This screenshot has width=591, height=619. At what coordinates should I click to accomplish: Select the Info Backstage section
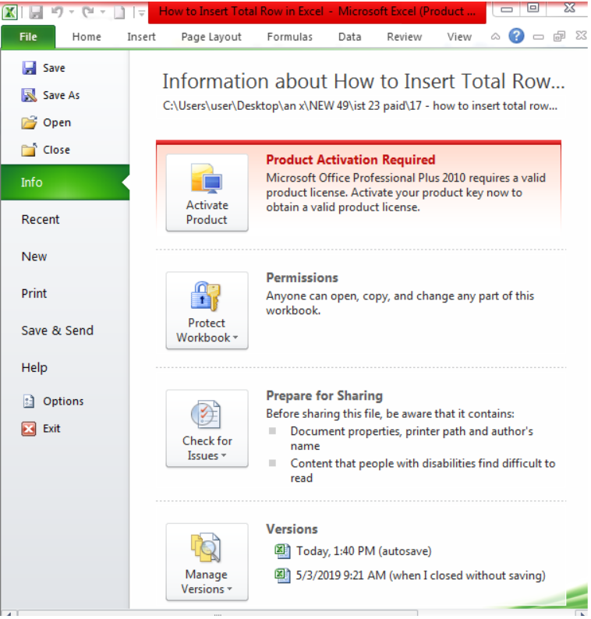65,182
